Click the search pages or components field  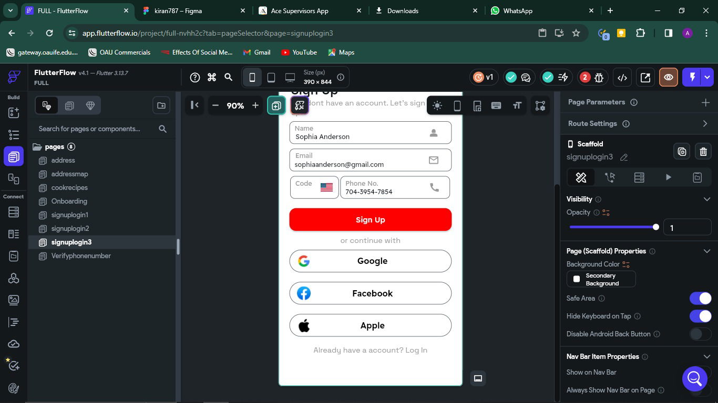95,129
